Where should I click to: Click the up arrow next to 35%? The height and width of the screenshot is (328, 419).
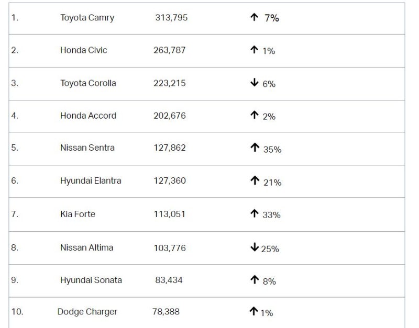coord(255,148)
